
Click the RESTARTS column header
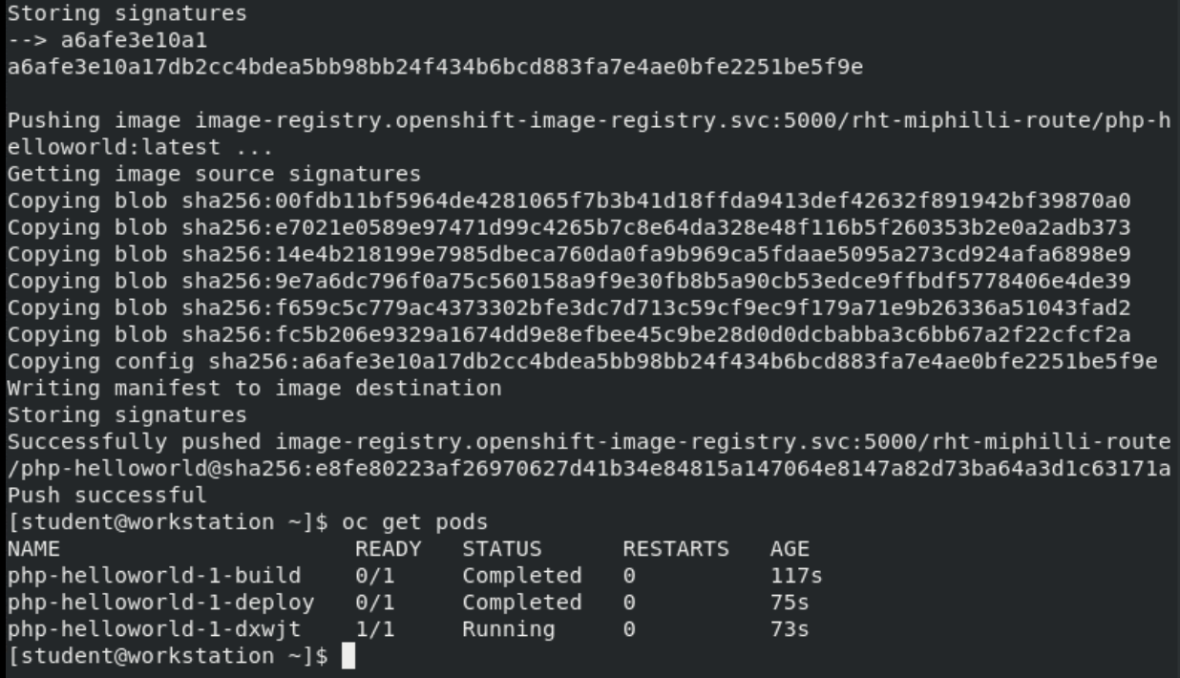click(676, 549)
